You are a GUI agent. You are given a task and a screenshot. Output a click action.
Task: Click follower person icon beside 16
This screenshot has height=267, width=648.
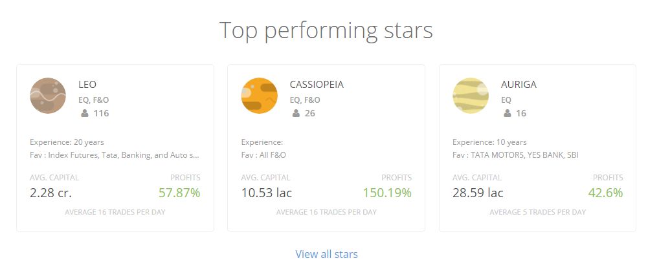pos(508,114)
